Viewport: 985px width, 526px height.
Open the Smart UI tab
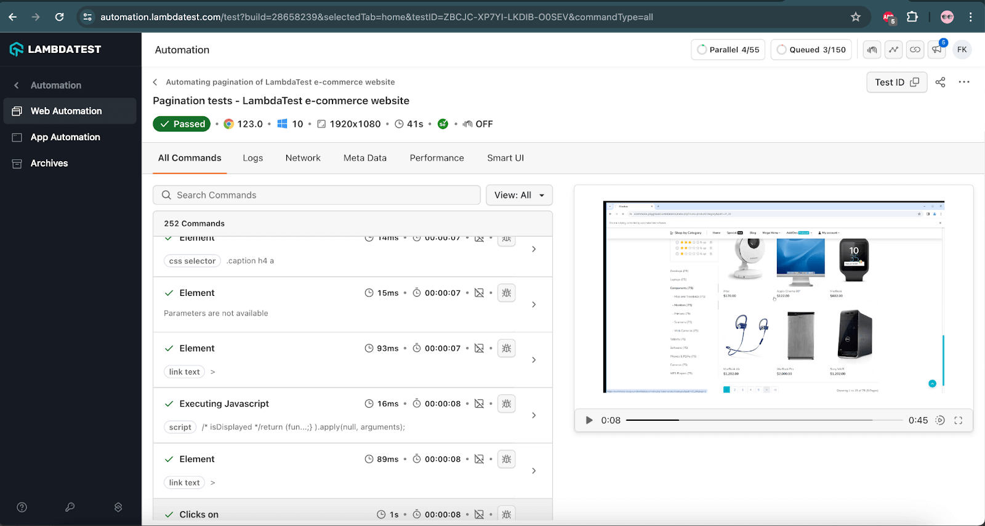[x=505, y=158]
